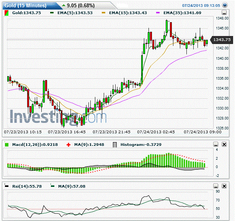Close the RSI indicator panel

tap(224, 186)
